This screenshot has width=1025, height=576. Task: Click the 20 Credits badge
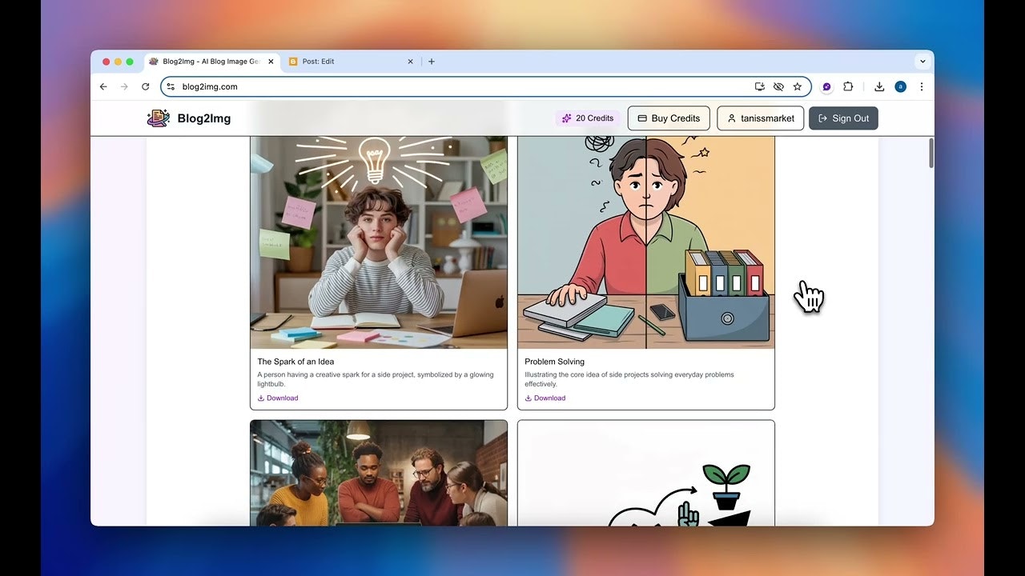click(588, 118)
